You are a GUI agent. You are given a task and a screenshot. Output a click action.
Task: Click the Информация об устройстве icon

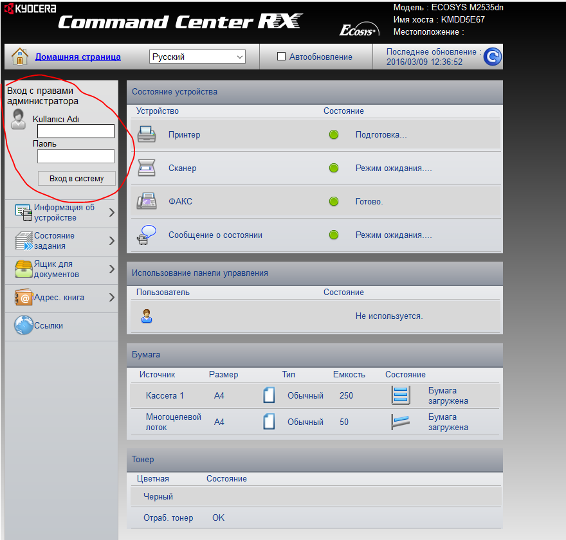tap(24, 212)
